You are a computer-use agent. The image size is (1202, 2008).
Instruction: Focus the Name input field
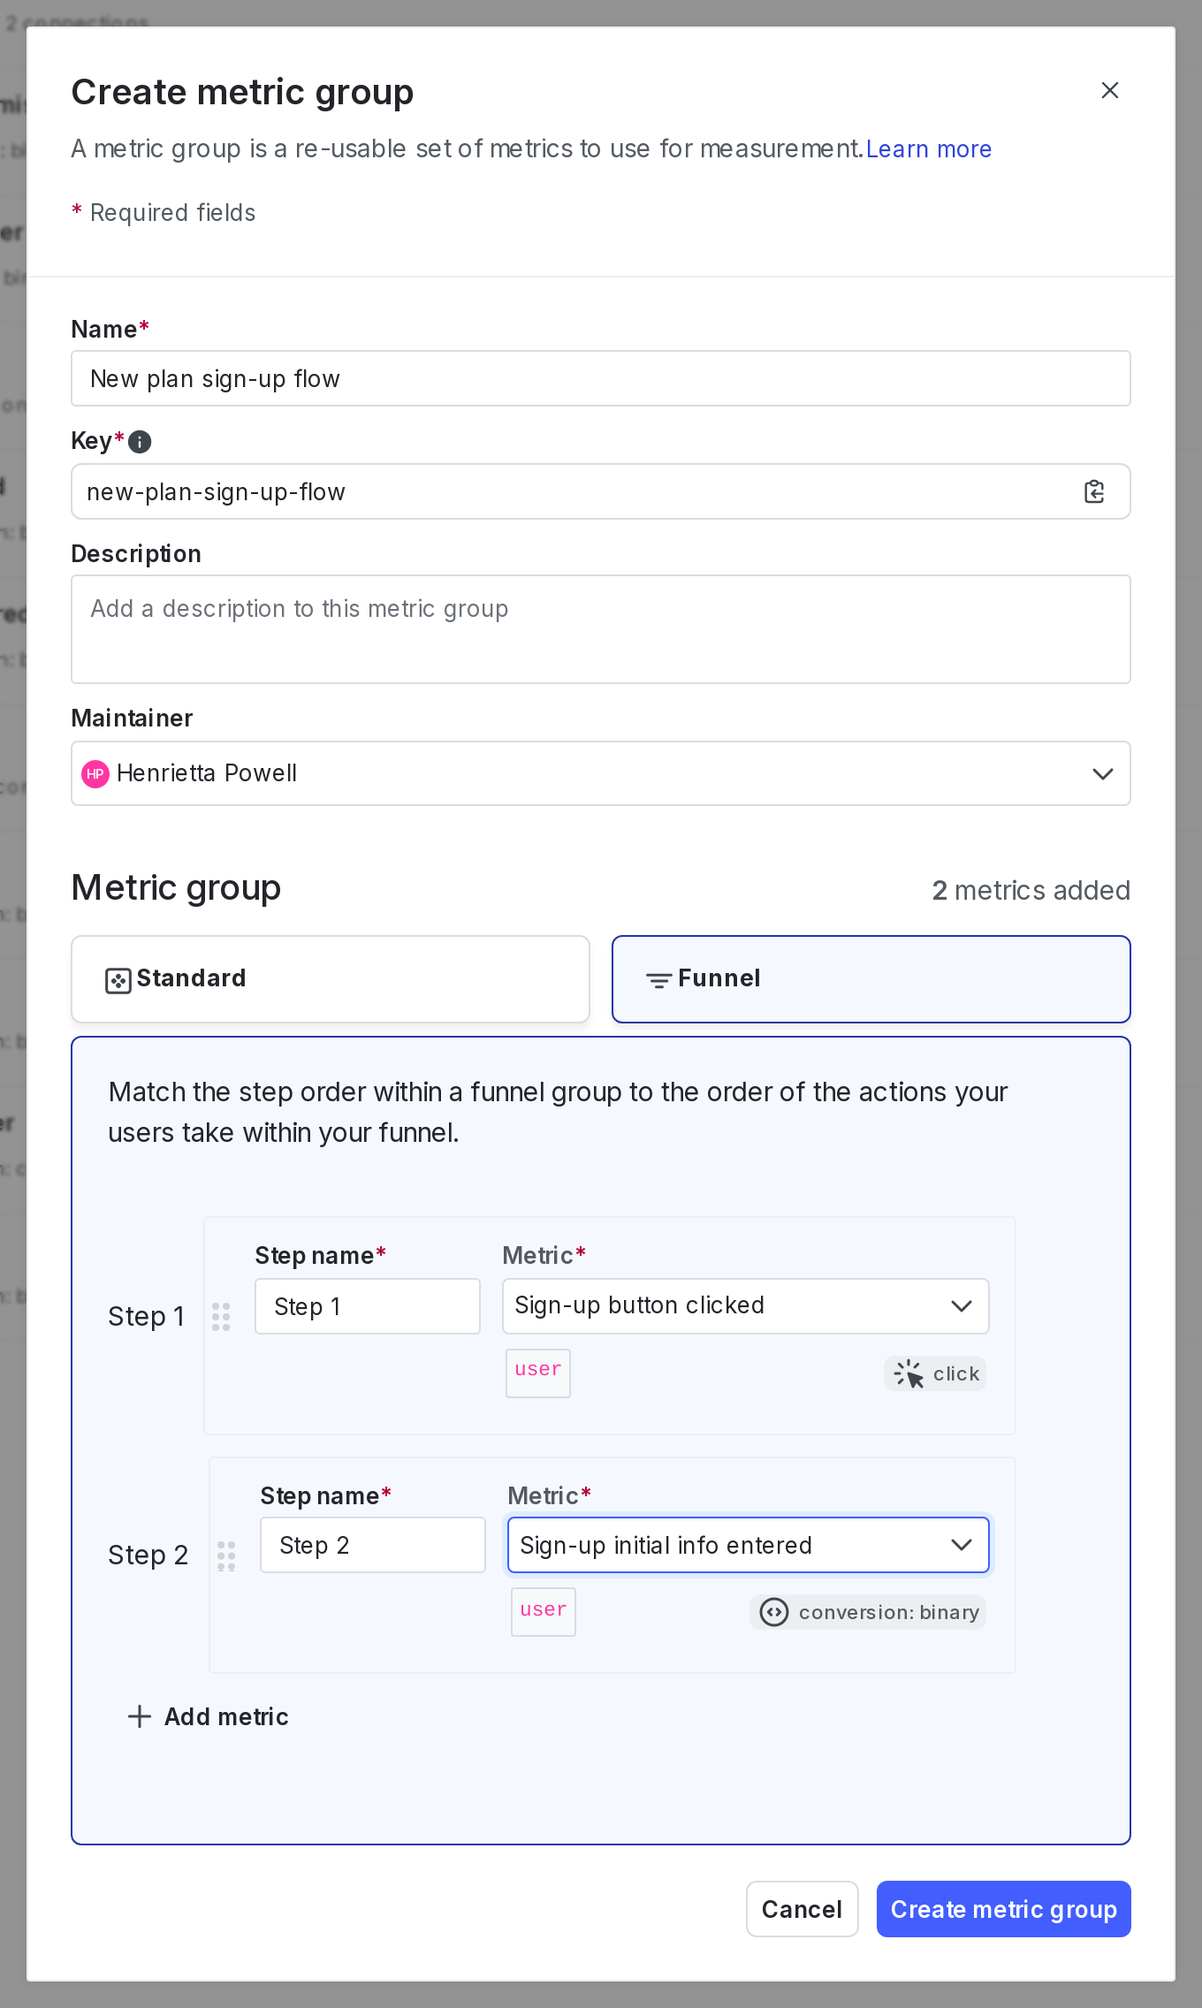pyautogui.click(x=600, y=379)
